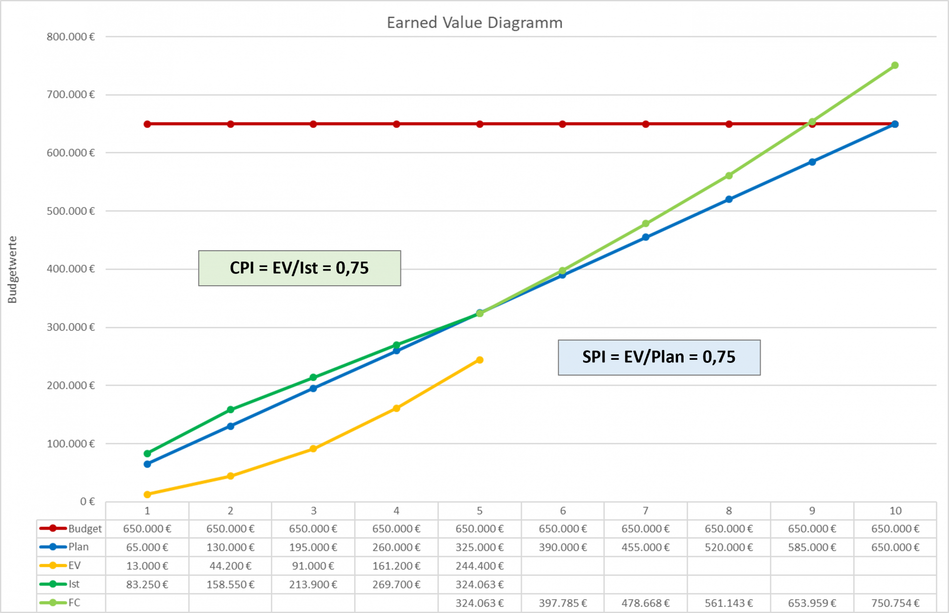The image size is (949, 613).
Task: Click the Budget legend marker
Action: click(53, 528)
